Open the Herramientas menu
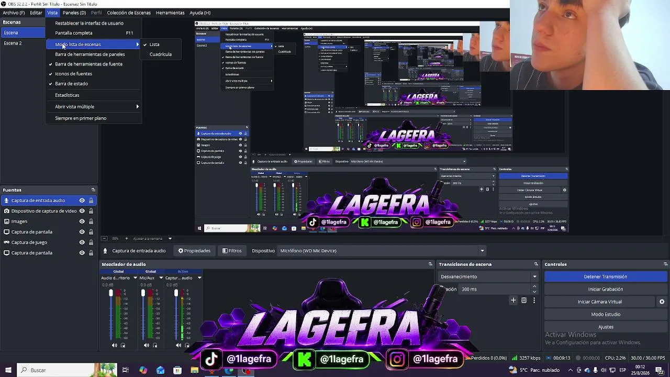Viewport: 670px width, 377px height. (170, 13)
